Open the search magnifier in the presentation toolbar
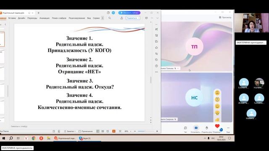269x151 pixels. pos(110,18)
